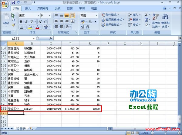Image resolution: width=182 pixels, height=135 pixels.
Task: Click the zoom slider
Action: [166, 133]
